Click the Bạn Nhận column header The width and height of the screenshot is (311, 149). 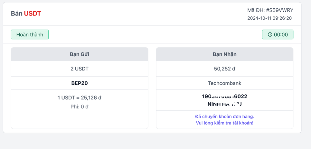(224, 54)
